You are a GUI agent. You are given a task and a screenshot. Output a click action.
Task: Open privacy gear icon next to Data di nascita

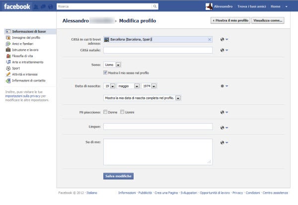[x=223, y=86]
